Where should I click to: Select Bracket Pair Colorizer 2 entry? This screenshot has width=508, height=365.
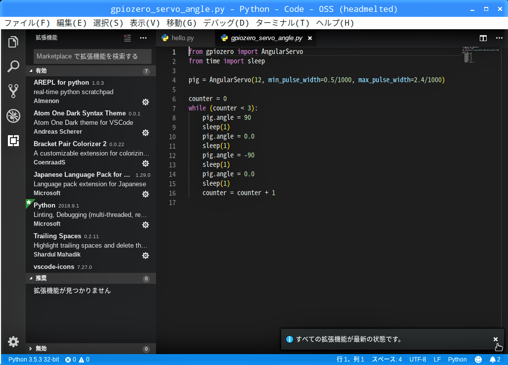click(x=91, y=153)
